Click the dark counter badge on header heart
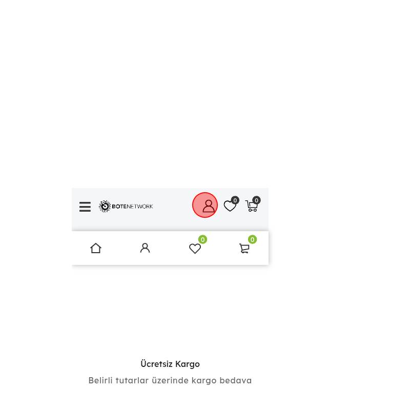 click(235, 200)
